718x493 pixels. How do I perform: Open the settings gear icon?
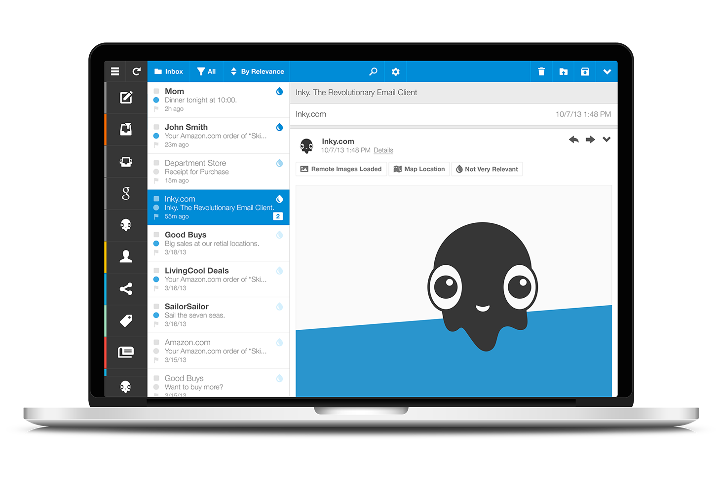[395, 72]
